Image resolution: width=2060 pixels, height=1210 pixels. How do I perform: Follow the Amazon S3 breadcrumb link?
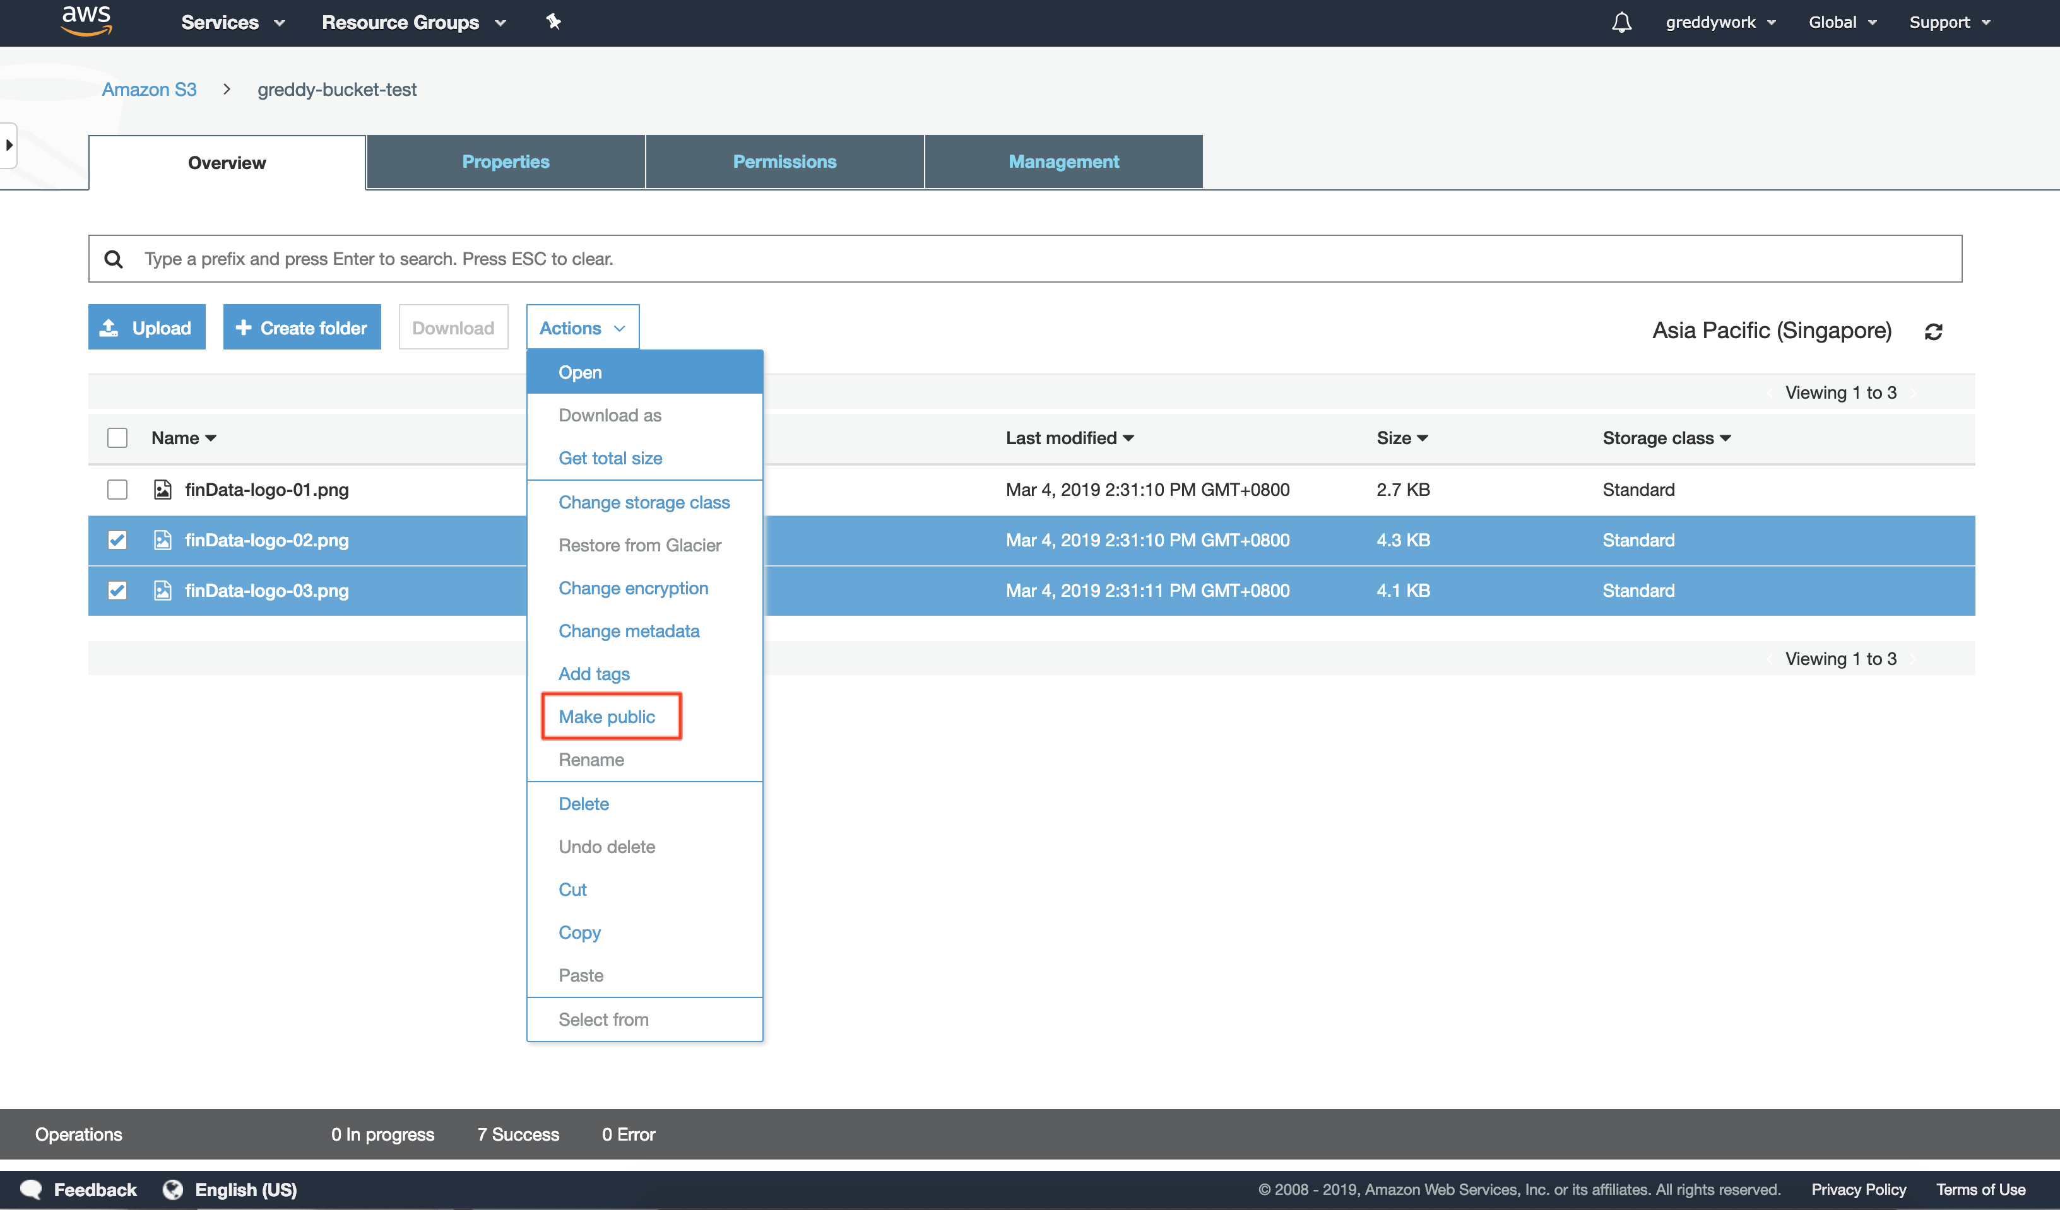(149, 90)
